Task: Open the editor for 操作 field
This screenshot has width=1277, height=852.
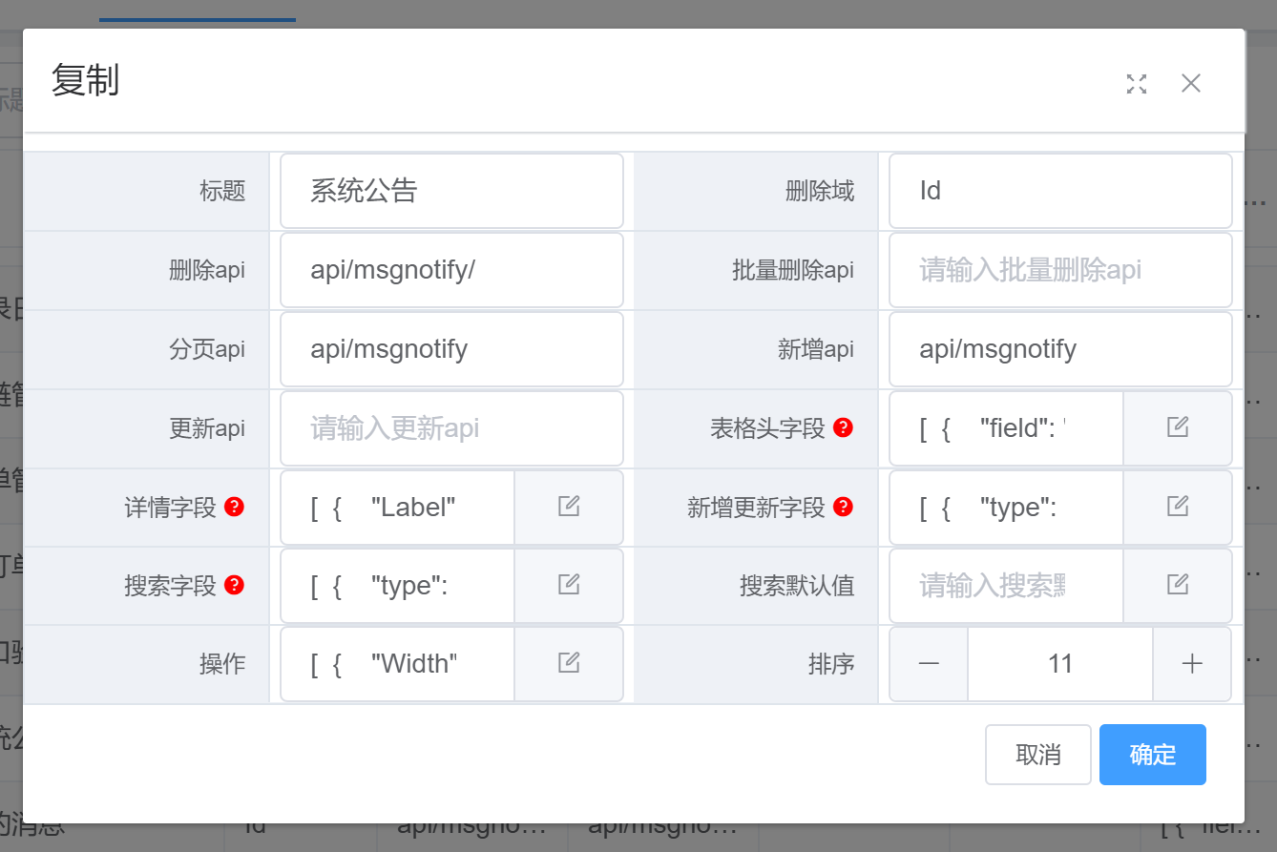Action: click(569, 663)
